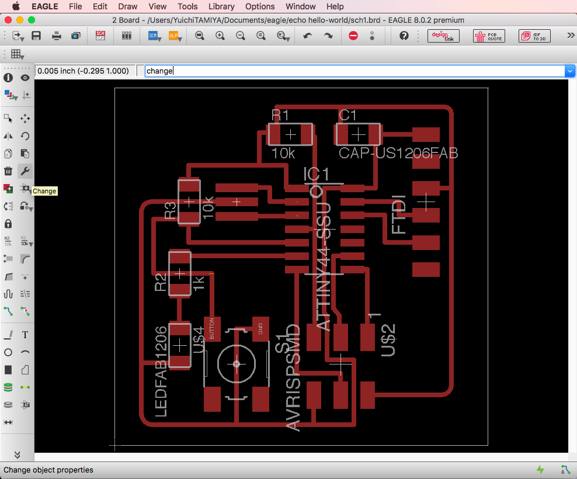Image resolution: width=577 pixels, height=479 pixels.
Task: Click the Zoom to fit icon
Action: [x=200, y=36]
